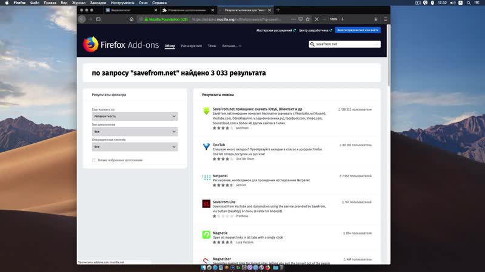The width and height of the screenshot is (485, 272).
Task: Open the Центр разработчика link
Action: (x=315, y=30)
